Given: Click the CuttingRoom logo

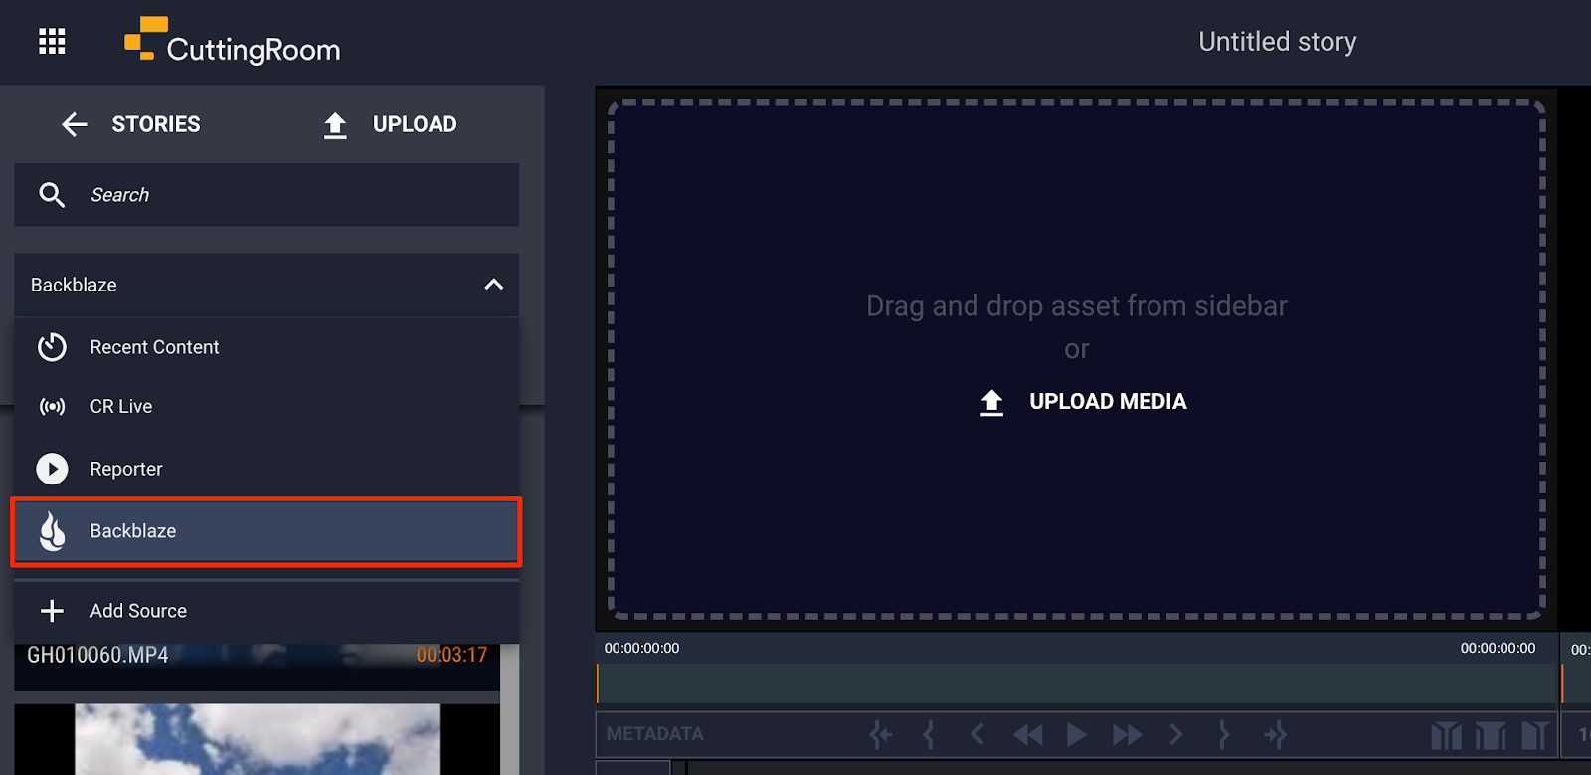Looking at the screenshot, I should [232, 41].
